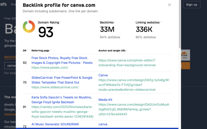Open the slidescarnival.com URL link
207x129 pixels.
pyautogui.click(x=55, y=87)
